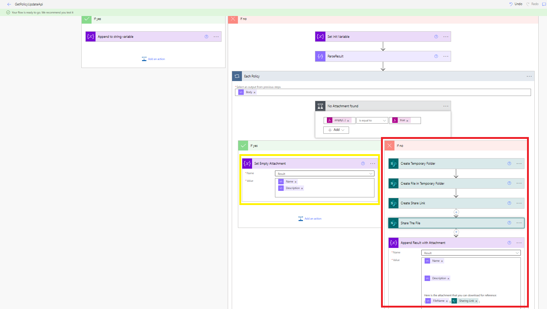Remove Name token in Append Result with Attachment
Viewport: 547px width, 309px height.
tap(442, 261)
